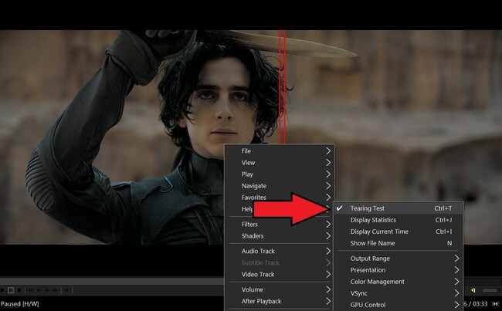Click the skip-to-previous icon in control bar
Image resolution: width=502 pixels, height=311 pixels.
(31, 290)
